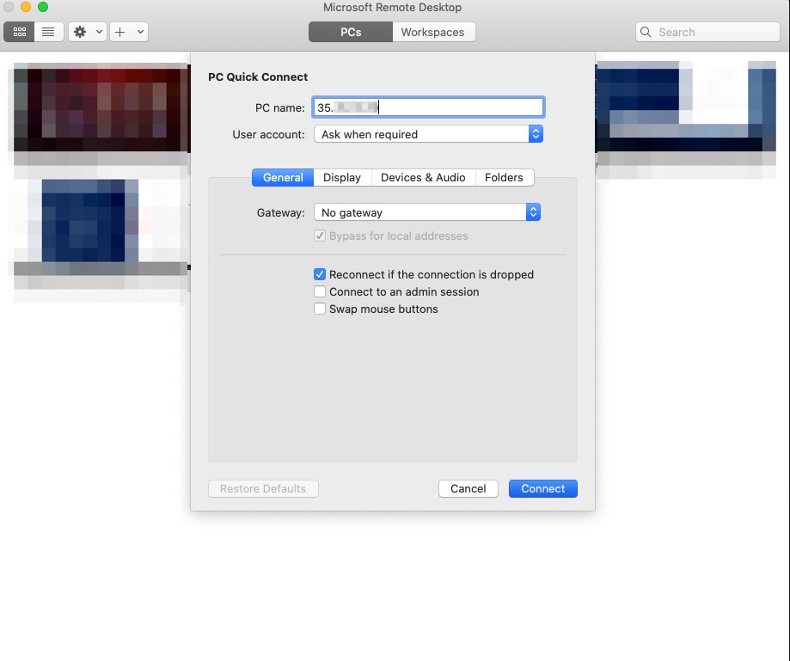Click the green zoom window button

click(43, 7)
